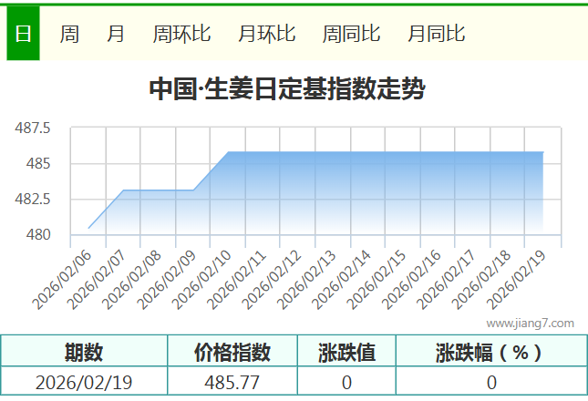Click the 2026/02/10 x-axis date label
The width and height of the screenshot is (588, 401).
point(202,279)
